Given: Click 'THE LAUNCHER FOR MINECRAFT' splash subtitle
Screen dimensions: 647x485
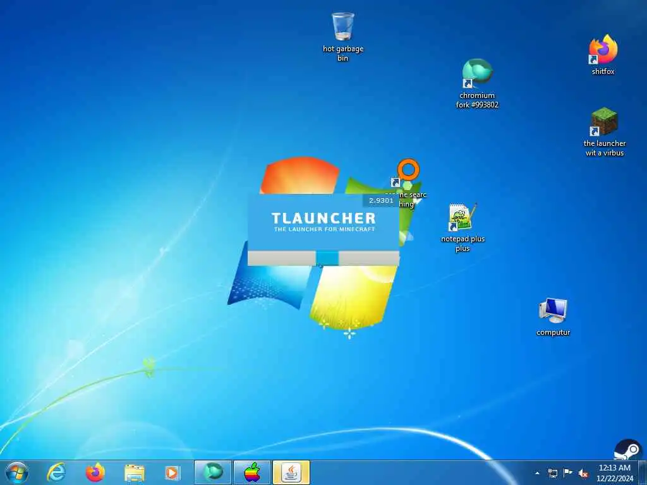Looking at the screenshot, I should click(324, 229).
